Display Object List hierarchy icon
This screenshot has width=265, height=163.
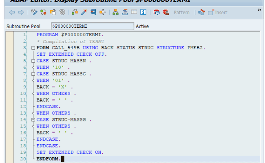pyautogui.click(x=115, y=12)
